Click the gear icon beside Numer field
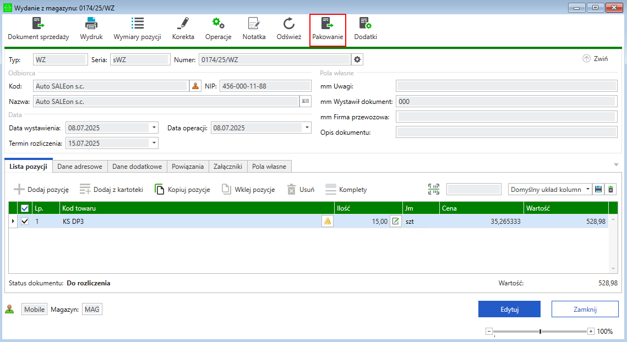 pyautogui.click(x=357, y=59)
